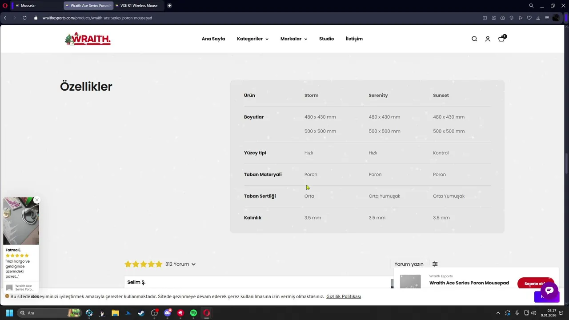Click the Özellikler heading

[86, 86]
